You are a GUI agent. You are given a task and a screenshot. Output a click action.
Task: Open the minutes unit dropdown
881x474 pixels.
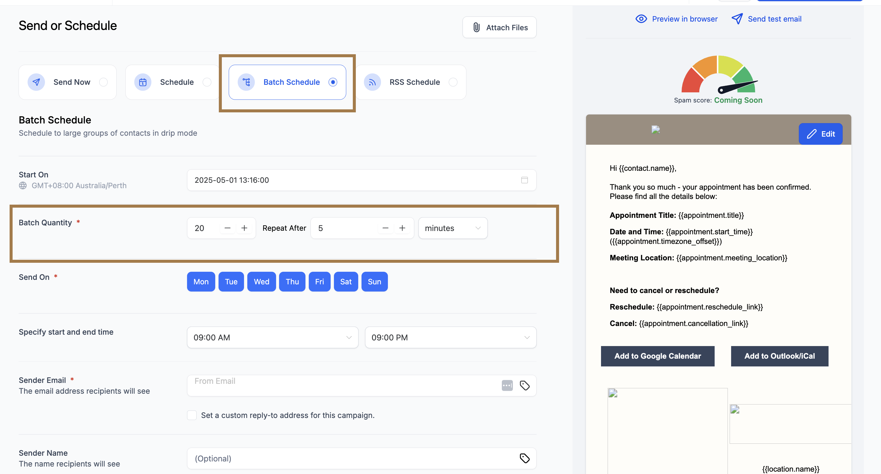click(x=452, y=228)
